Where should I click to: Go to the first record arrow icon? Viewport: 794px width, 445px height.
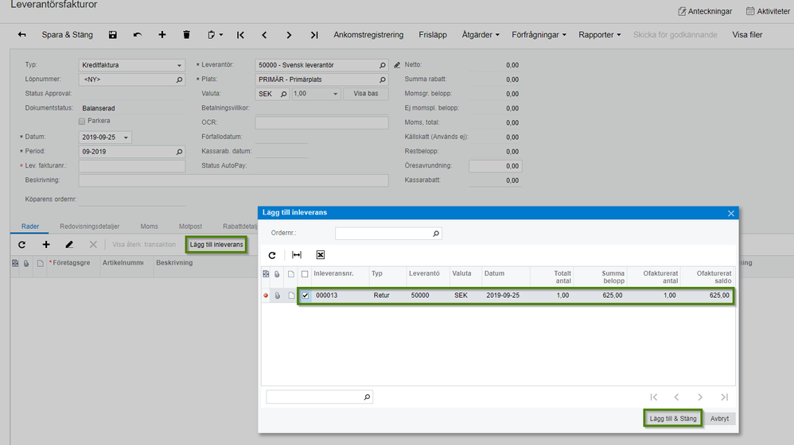240,35
